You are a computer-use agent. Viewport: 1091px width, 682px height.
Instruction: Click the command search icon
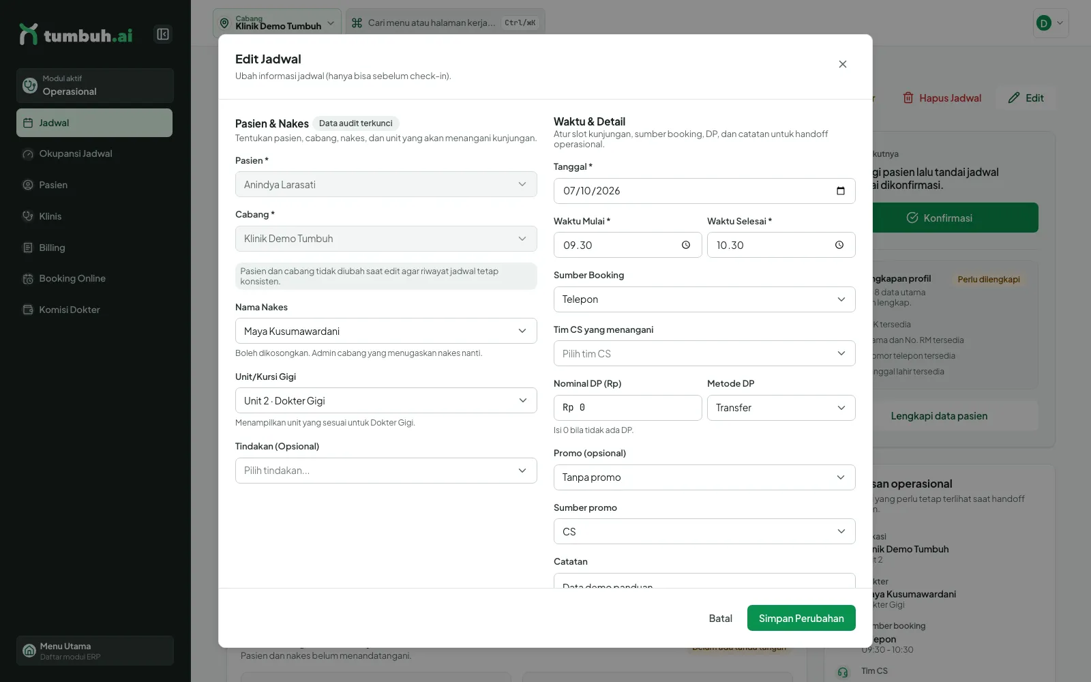pyautogui.click(x=357, y=23)
